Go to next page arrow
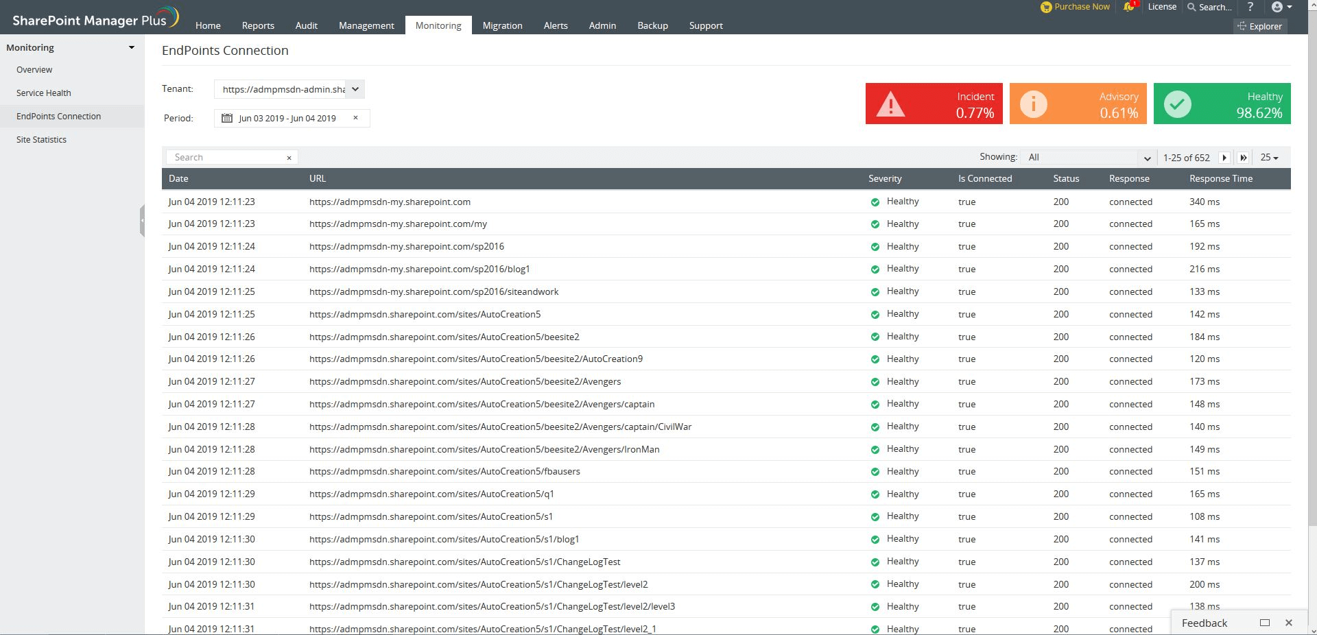 coord(1224,158)
